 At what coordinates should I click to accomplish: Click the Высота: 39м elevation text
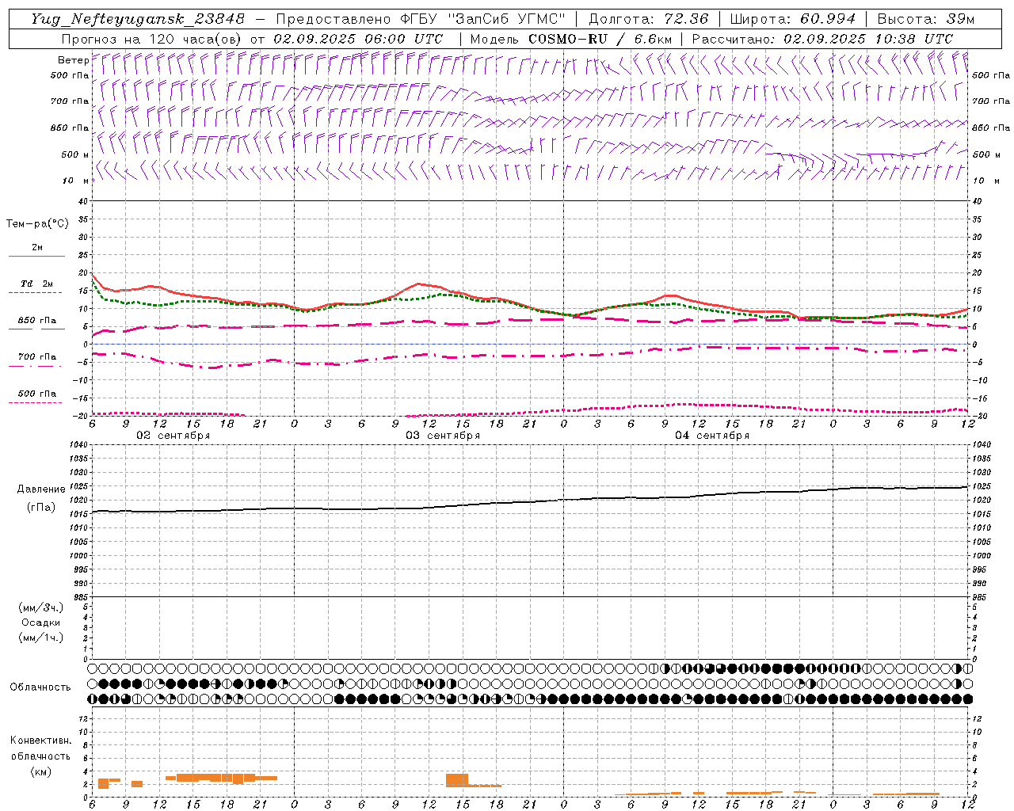pyautogui.click(x=925, y=19)
